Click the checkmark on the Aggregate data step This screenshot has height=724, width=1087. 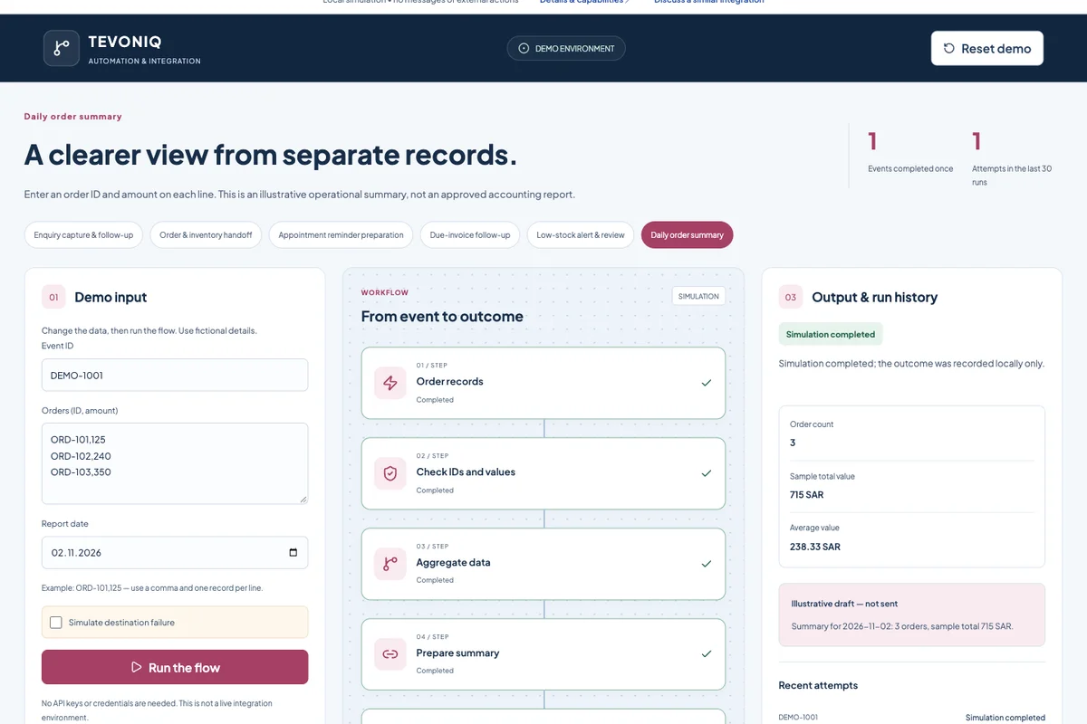click(707, 564)
